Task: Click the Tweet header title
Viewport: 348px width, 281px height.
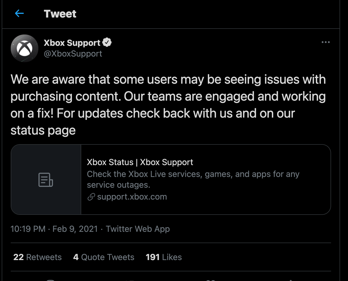Action: pos(60,14)
